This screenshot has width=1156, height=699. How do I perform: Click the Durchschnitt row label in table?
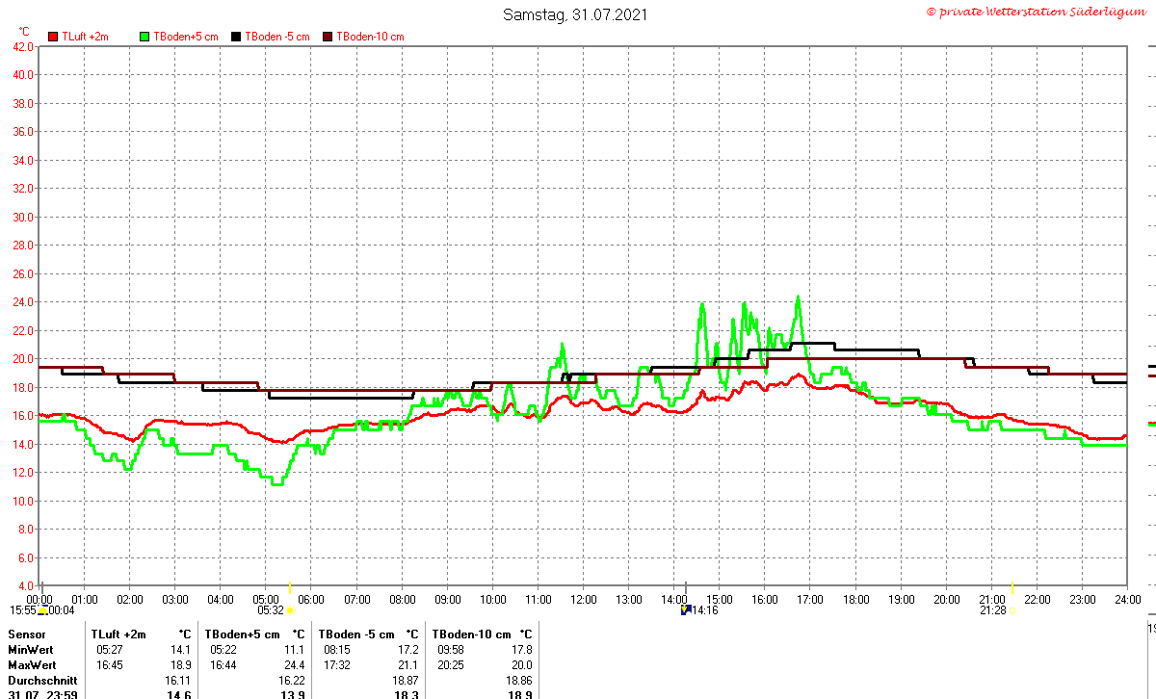click(41, 681)
